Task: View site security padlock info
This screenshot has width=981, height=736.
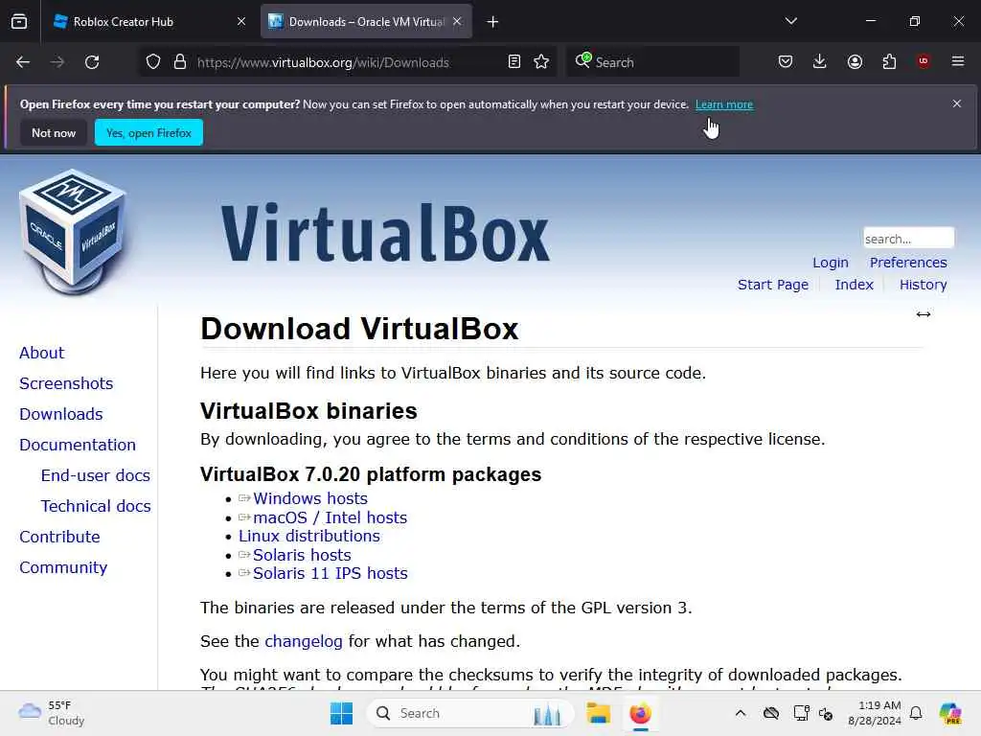Action: click(x=180, y=62)
